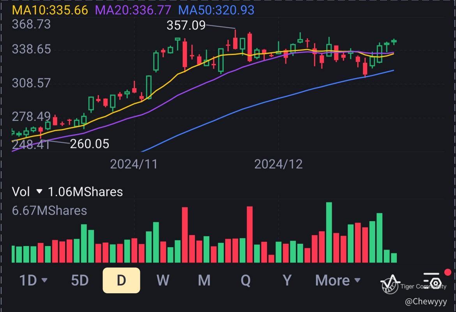Click the last volume bar on right
The width and height of the screenshot is (456, 312).
coord(394,258)
